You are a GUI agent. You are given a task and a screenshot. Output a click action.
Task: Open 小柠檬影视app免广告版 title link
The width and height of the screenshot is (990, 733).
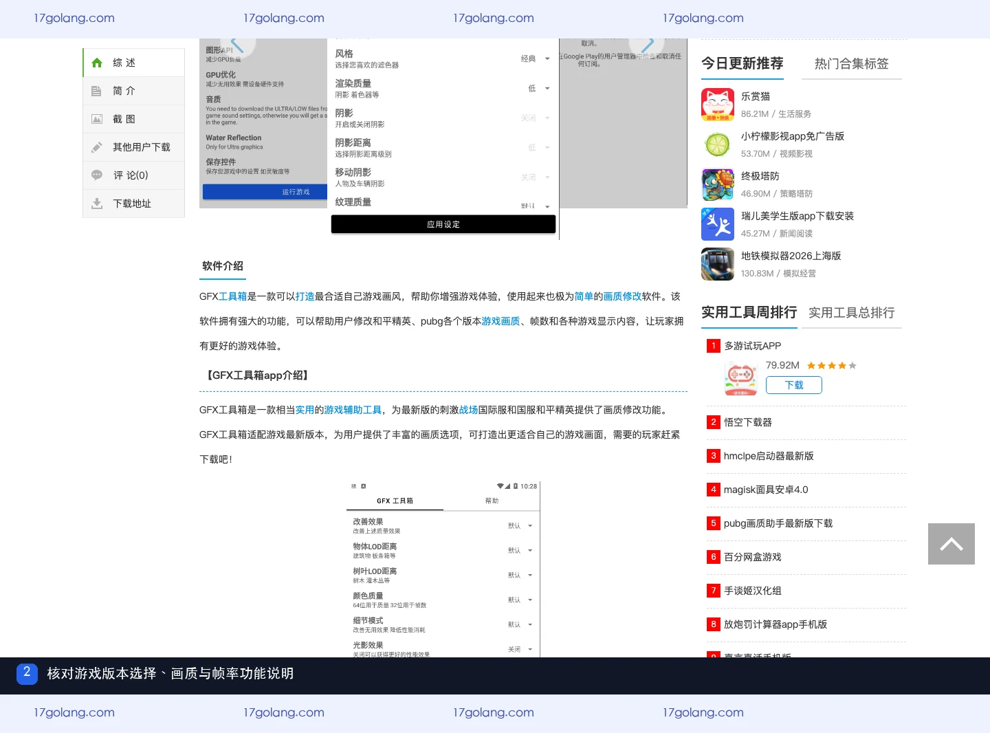793,136
